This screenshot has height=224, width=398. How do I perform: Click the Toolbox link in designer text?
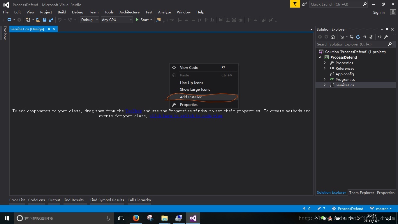133,111
